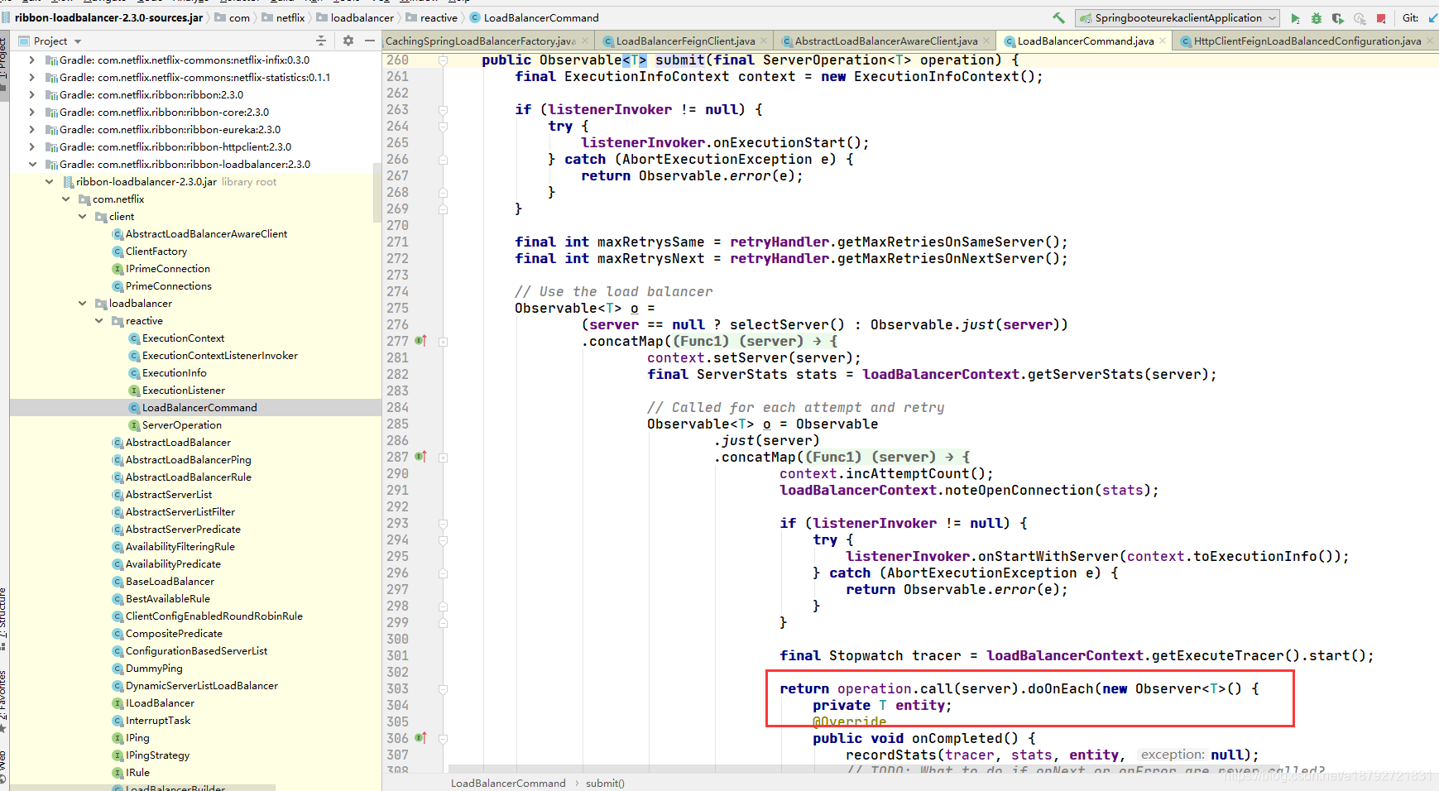Viewport: 1439px width, 791px height.
Task: Expand folded lambda on line 277
Action: (444, 341)
